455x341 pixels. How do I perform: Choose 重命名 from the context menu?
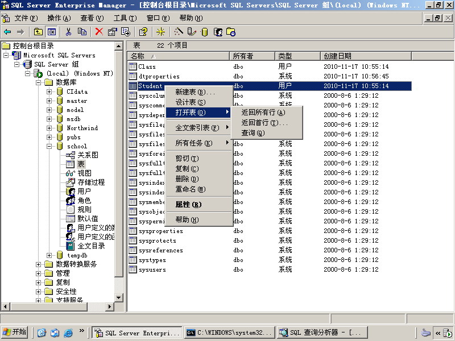pyautogui.click(x=199, y=189)
